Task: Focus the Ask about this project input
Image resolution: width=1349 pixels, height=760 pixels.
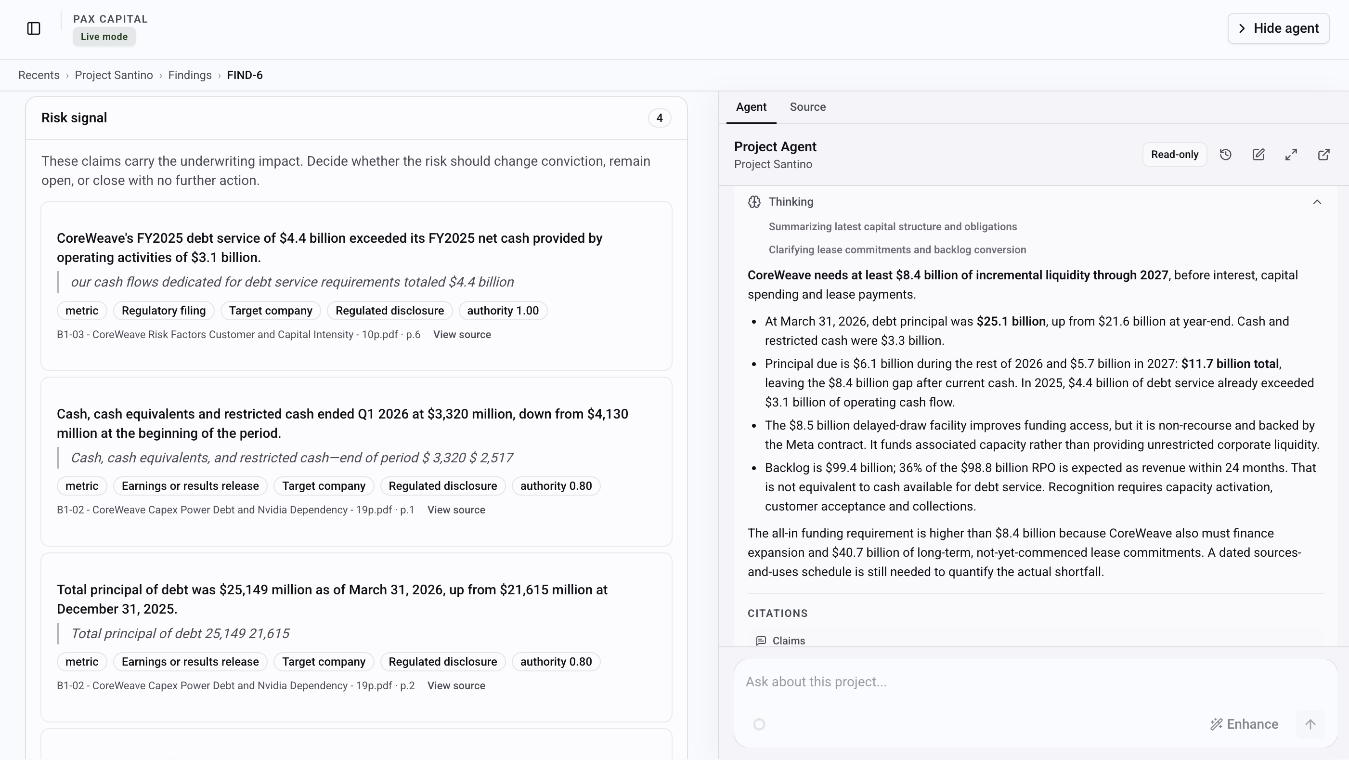Action: 1035,682
